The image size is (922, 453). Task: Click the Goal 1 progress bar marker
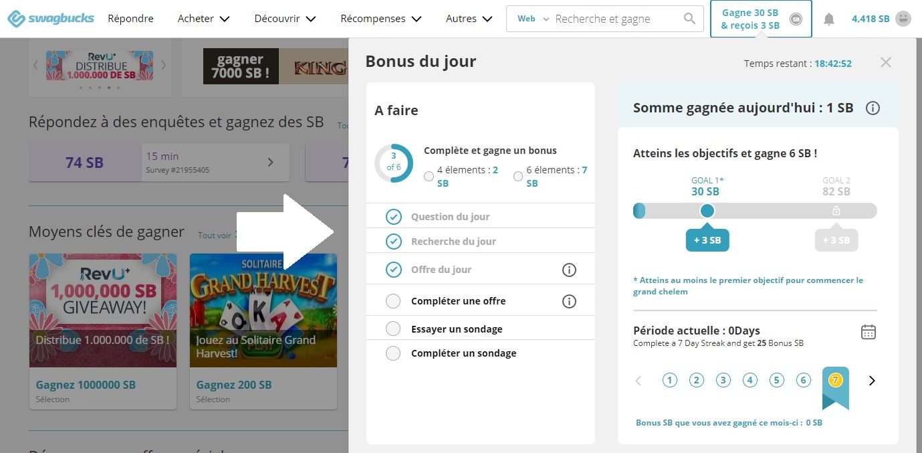[x=707, y=211]
